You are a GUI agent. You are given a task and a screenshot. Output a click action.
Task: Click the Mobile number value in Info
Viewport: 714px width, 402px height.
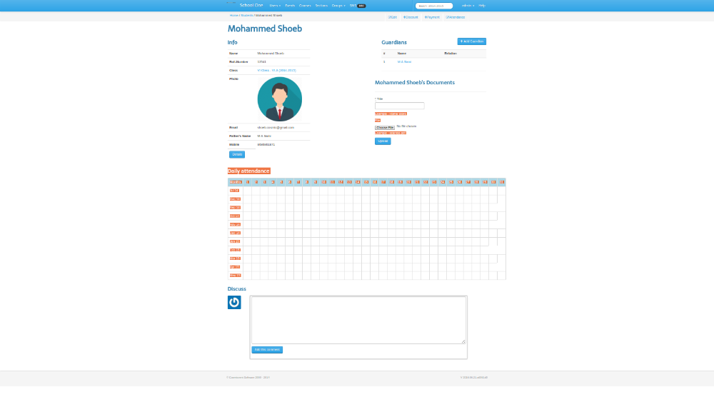(x=266, y=145)
